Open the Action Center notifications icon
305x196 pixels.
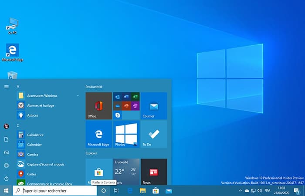[x=296, y=191]
